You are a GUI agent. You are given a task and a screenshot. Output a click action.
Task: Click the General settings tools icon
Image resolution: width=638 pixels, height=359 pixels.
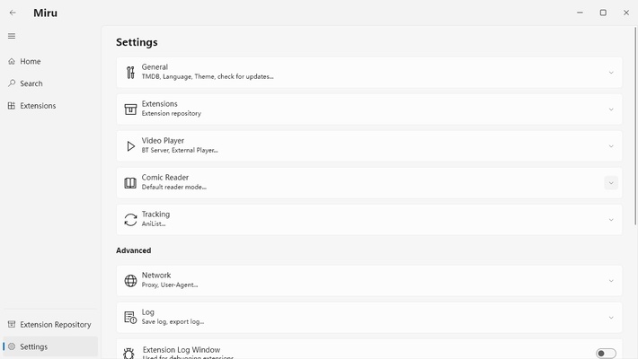click(130, 73)
